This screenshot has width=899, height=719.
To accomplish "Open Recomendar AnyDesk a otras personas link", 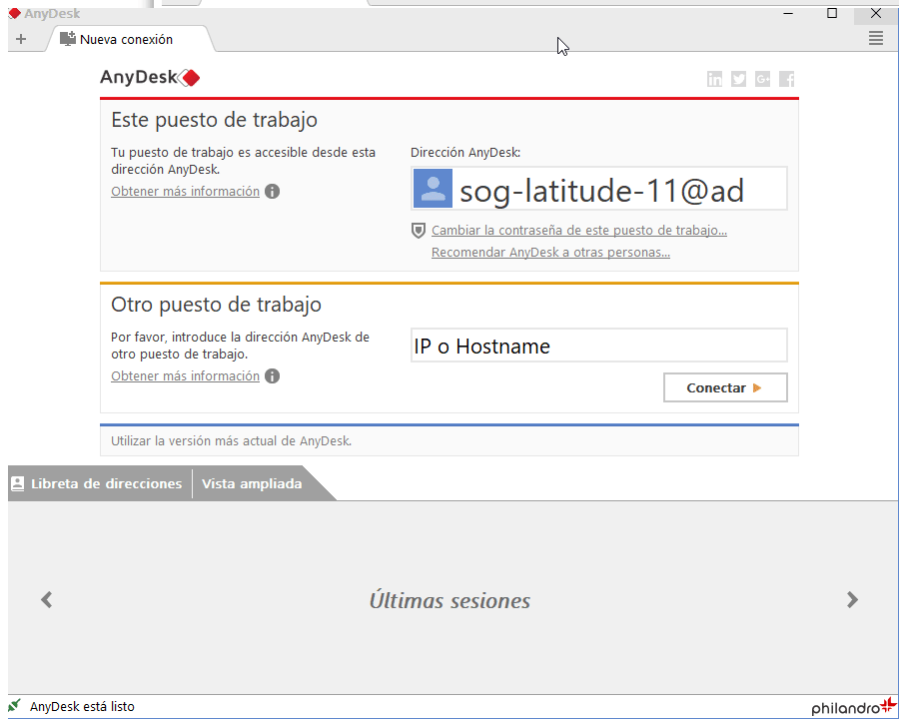I will tap(551, 253).
